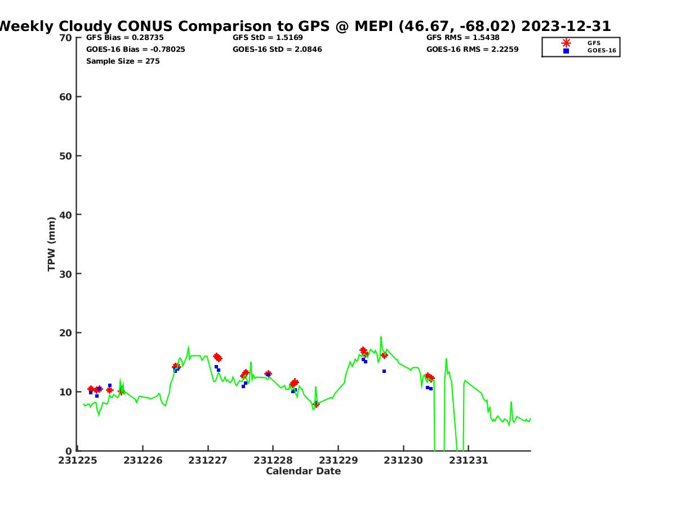
Task: Select the GOES-16 RMS value text
Action: (472, 50)
